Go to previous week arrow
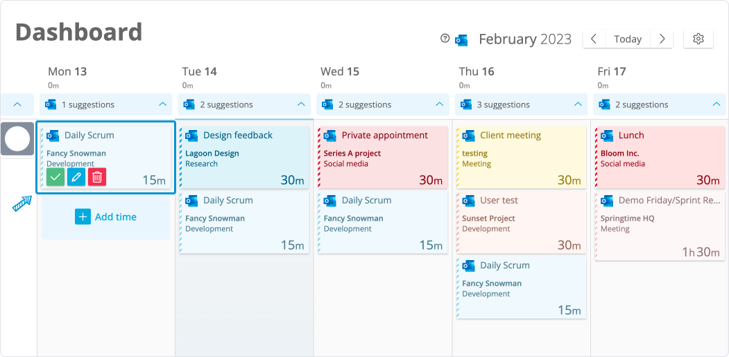Screen dimensions: 729x357 [594, 39]
